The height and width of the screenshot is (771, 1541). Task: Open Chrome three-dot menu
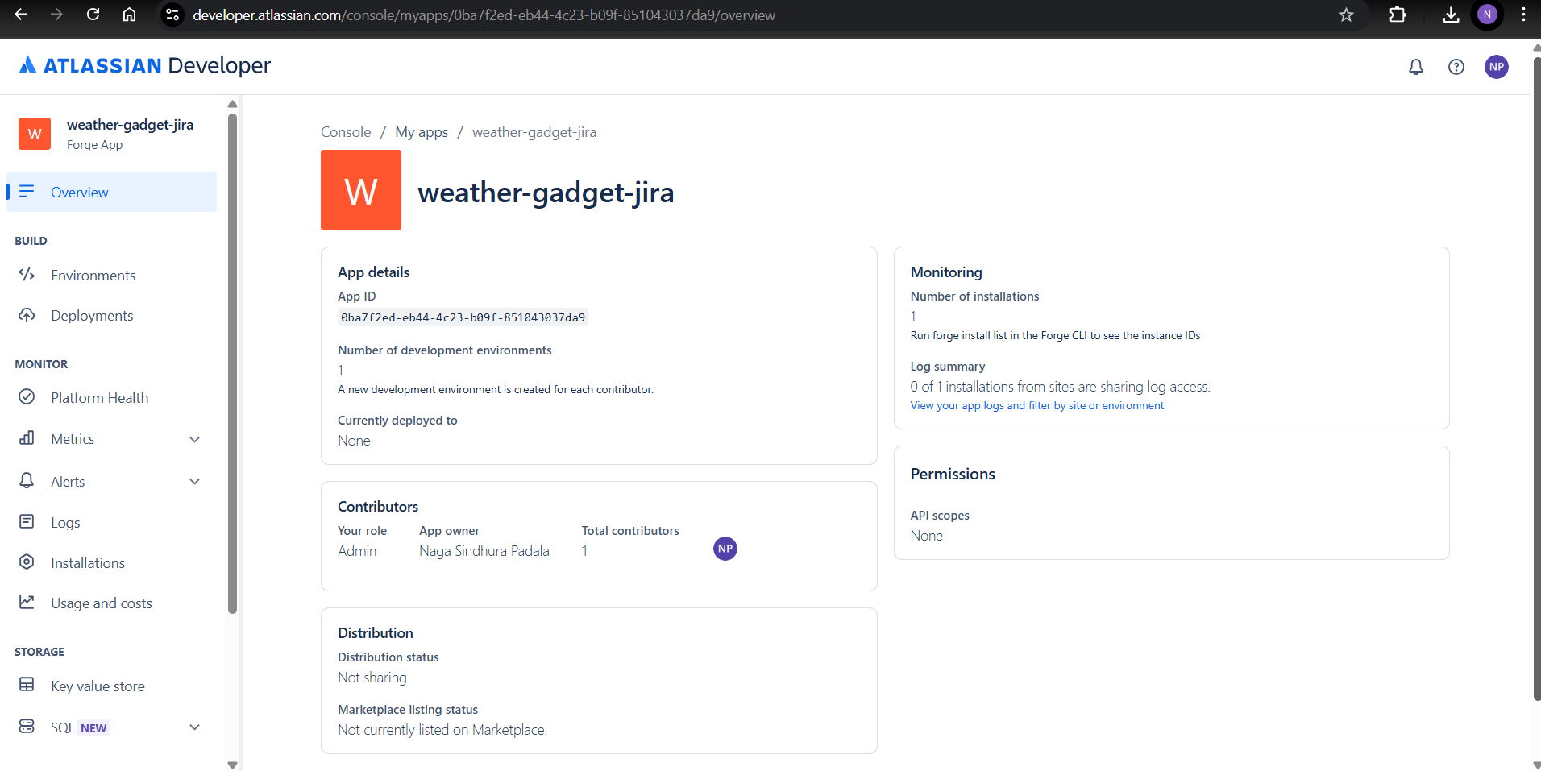click(x=1523, y=15)
